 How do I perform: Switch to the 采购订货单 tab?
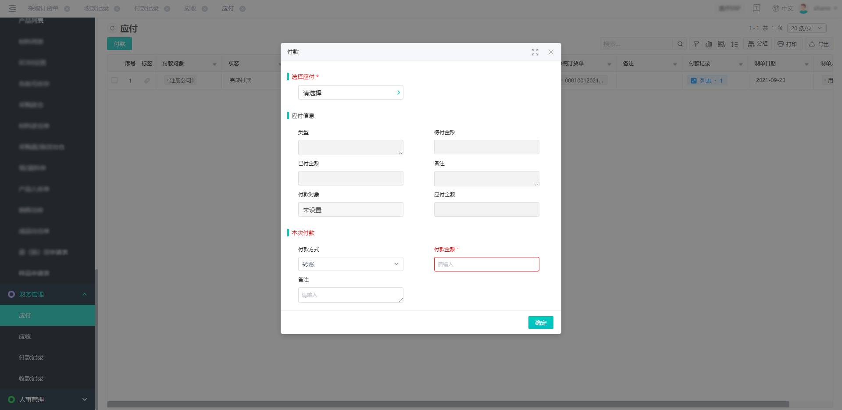43,8
